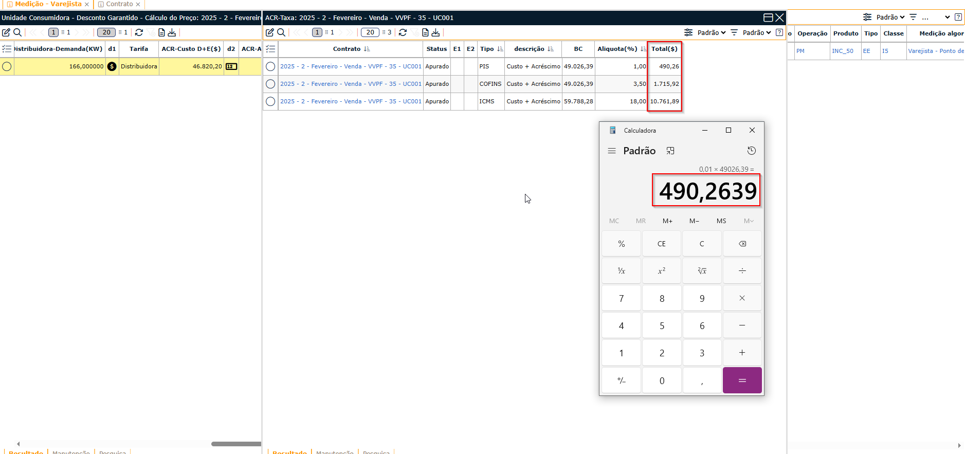Click the download icon in Unidade Consumidora toolbar
This screenshot has height=454, width=965.
[x=172, y=32]
